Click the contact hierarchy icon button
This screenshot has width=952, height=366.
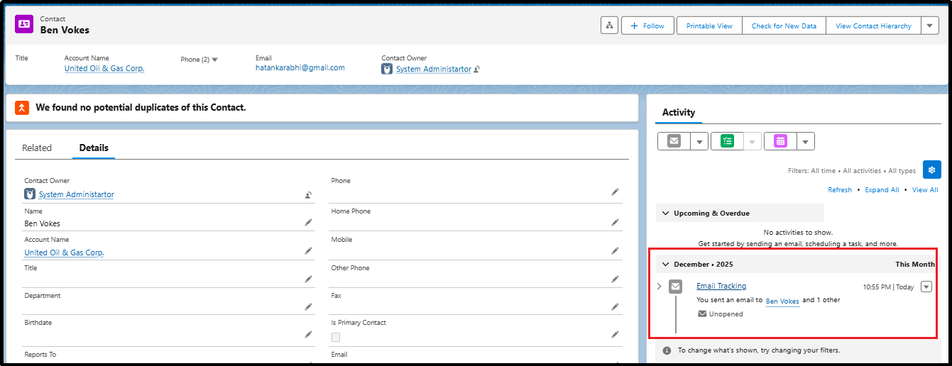[x=609, y=26]
